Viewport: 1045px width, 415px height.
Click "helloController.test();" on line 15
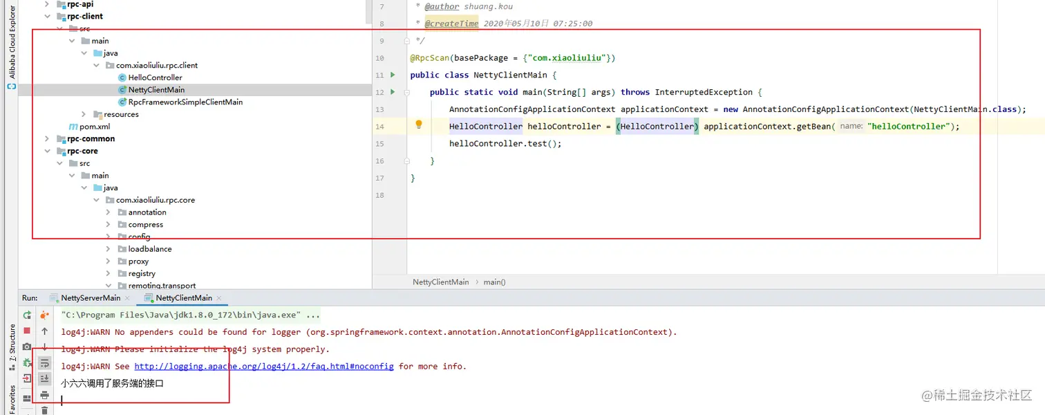(505, 144)
